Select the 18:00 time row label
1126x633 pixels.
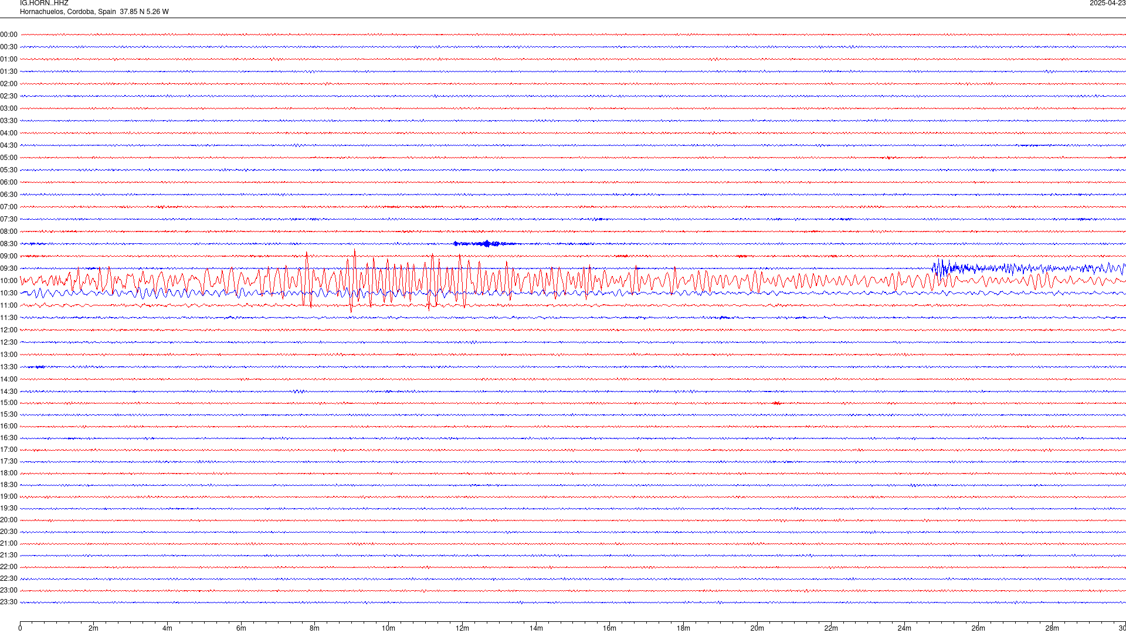(x=9, y=473)
